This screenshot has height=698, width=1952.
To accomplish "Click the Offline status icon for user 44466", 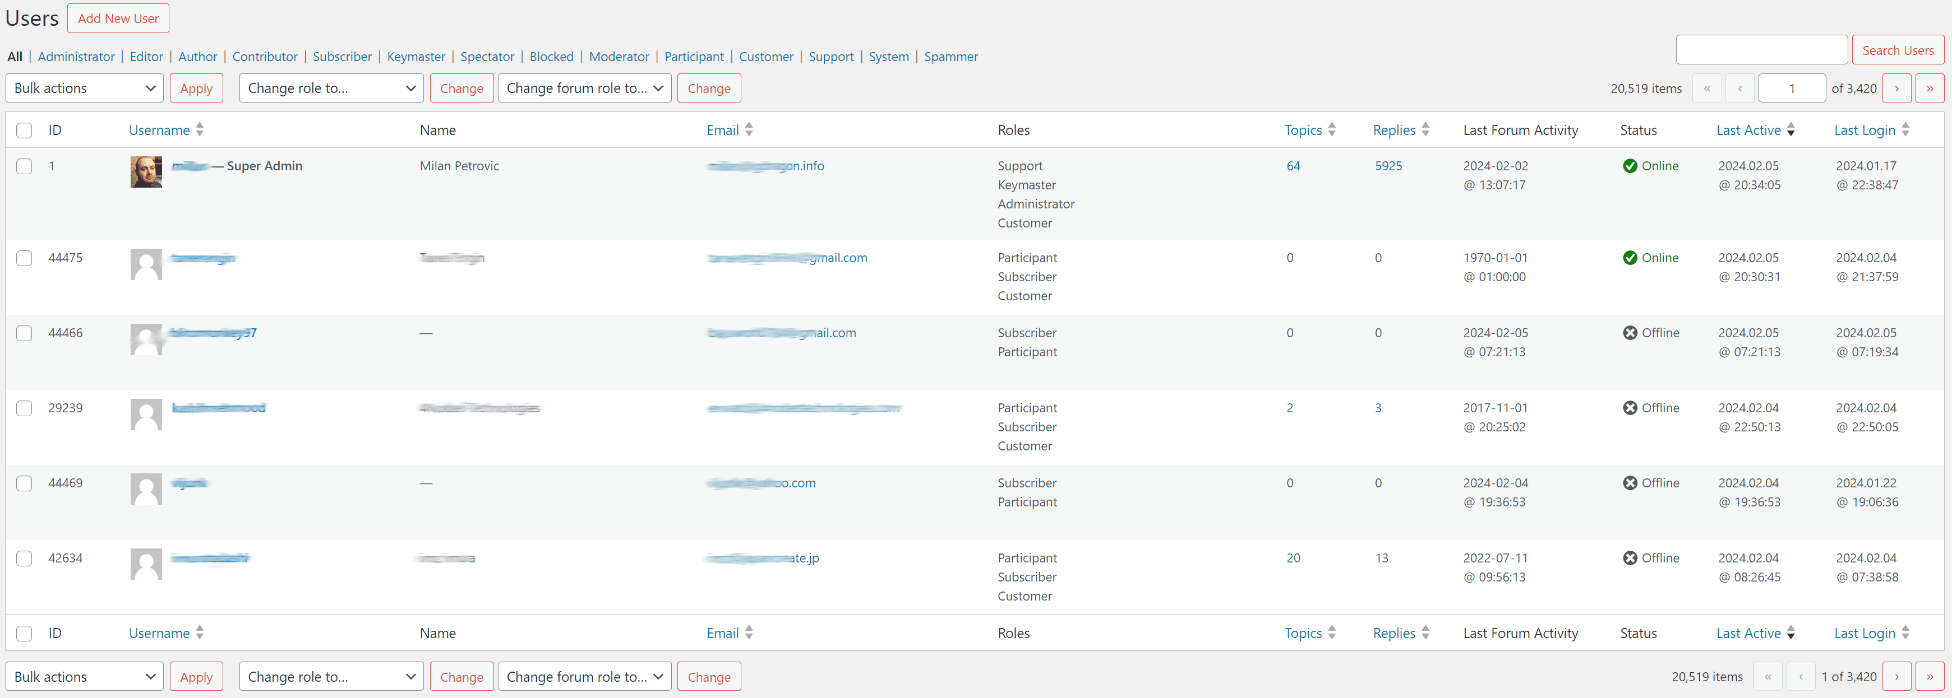I will [x=1630, y=332].
